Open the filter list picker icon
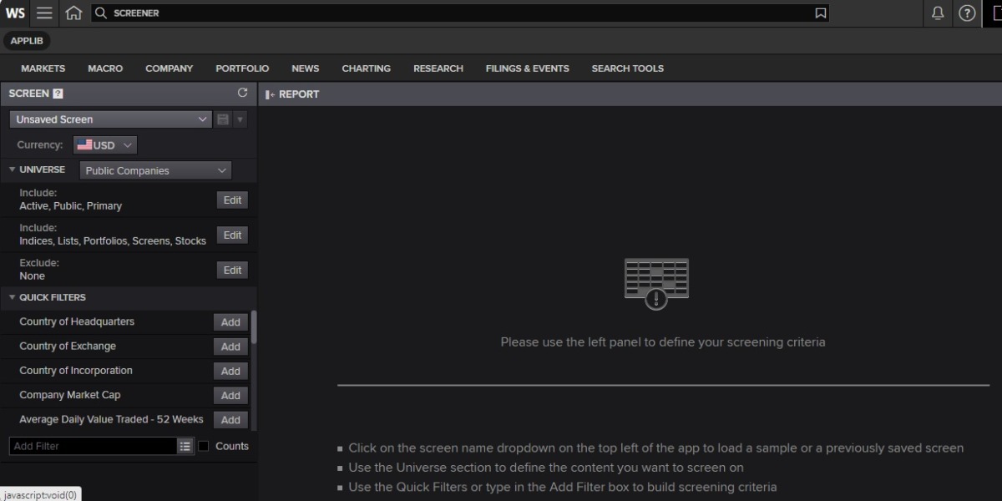Viewport: 1002px width, 501px height. click(x=185, y=446)
